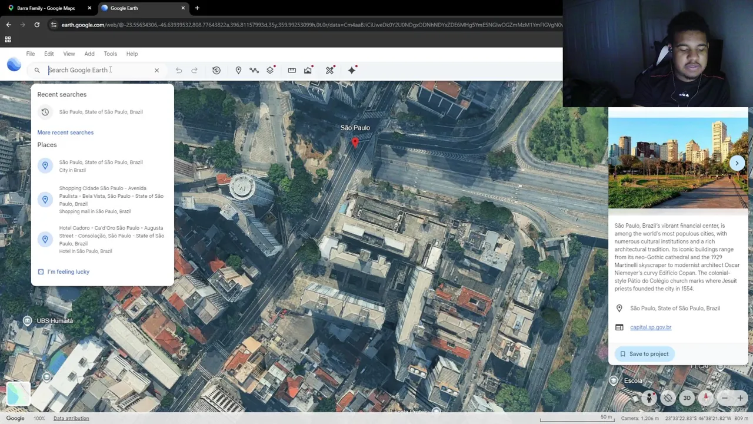Open capital.sp.gov.br link
This screenshot has height=424, width=753.
pos(651,327)
